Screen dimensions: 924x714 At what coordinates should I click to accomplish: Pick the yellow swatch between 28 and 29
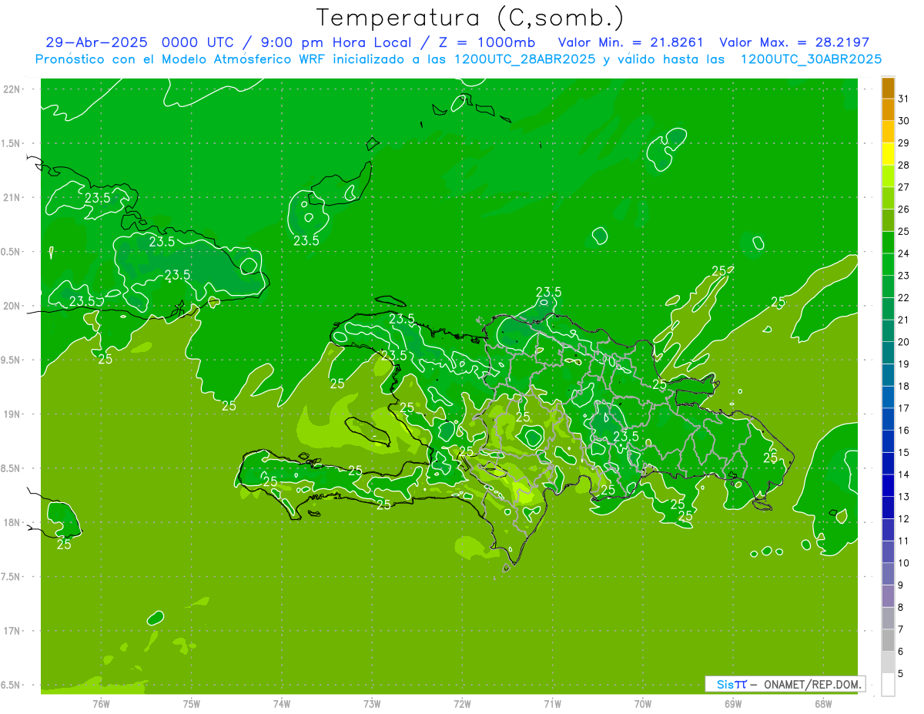pos(888,154)
